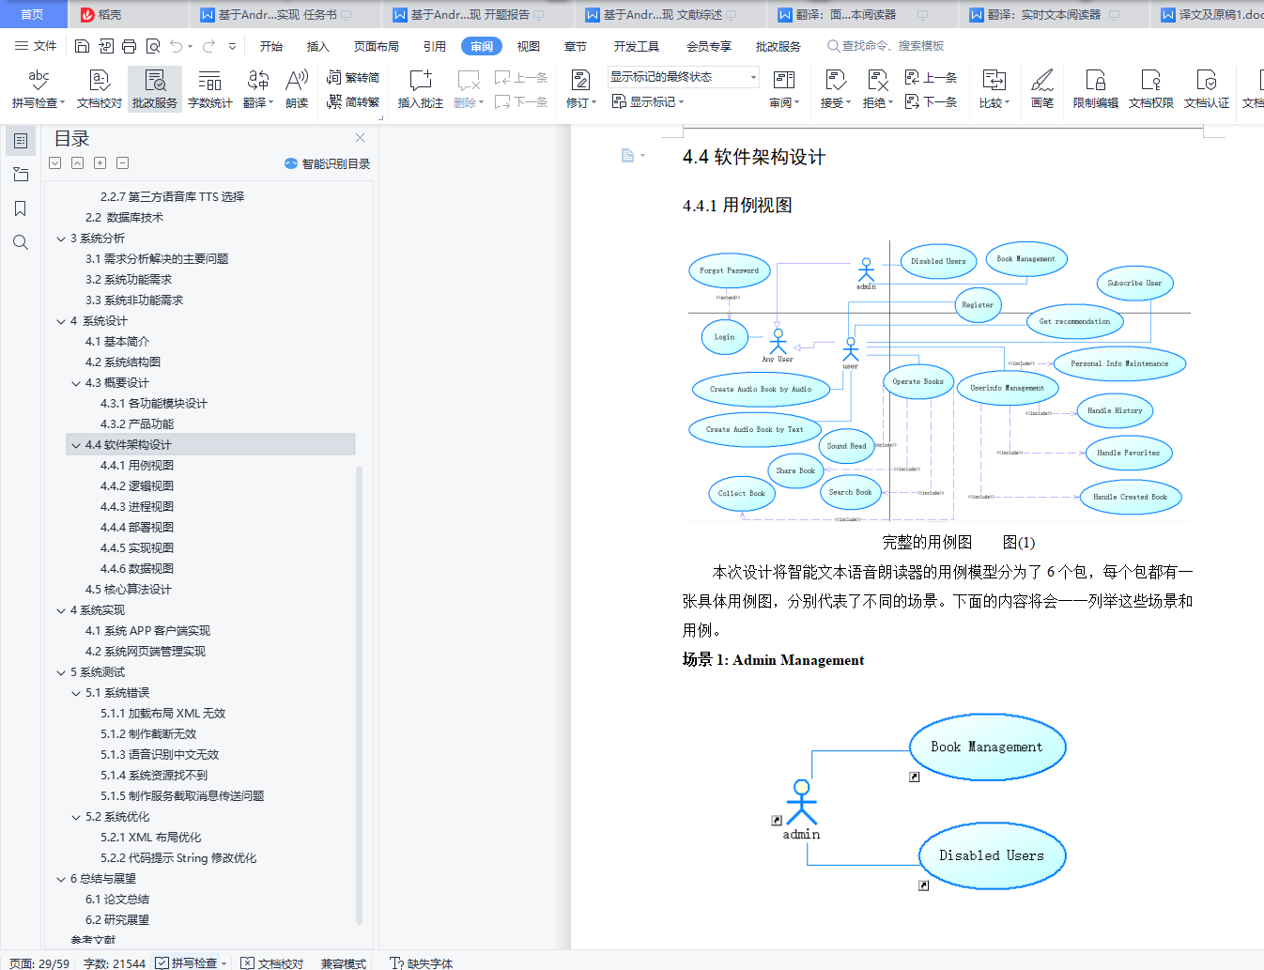Image resolution: width=1264 pixels, height=970 pixels.
Task: Click the 批改服务 ribbon button
Action: pyautogui.click(x=155, y=89)
